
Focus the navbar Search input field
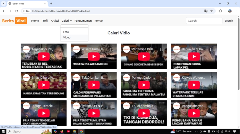(x=204, y=21)
